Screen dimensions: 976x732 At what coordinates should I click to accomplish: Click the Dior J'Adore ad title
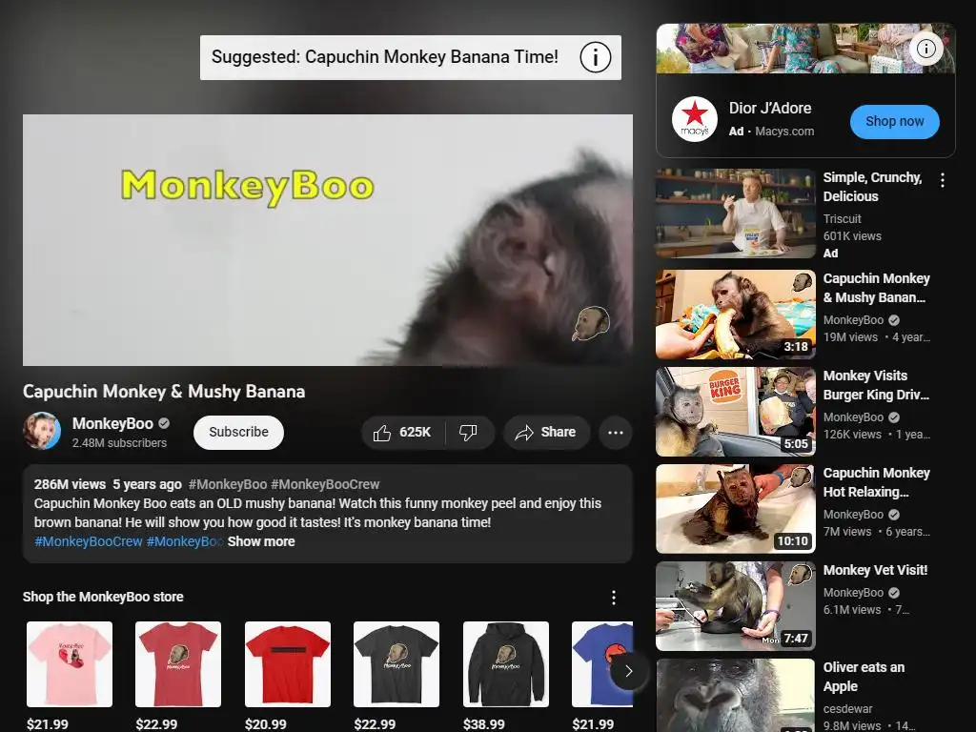[x=770, y=109]
